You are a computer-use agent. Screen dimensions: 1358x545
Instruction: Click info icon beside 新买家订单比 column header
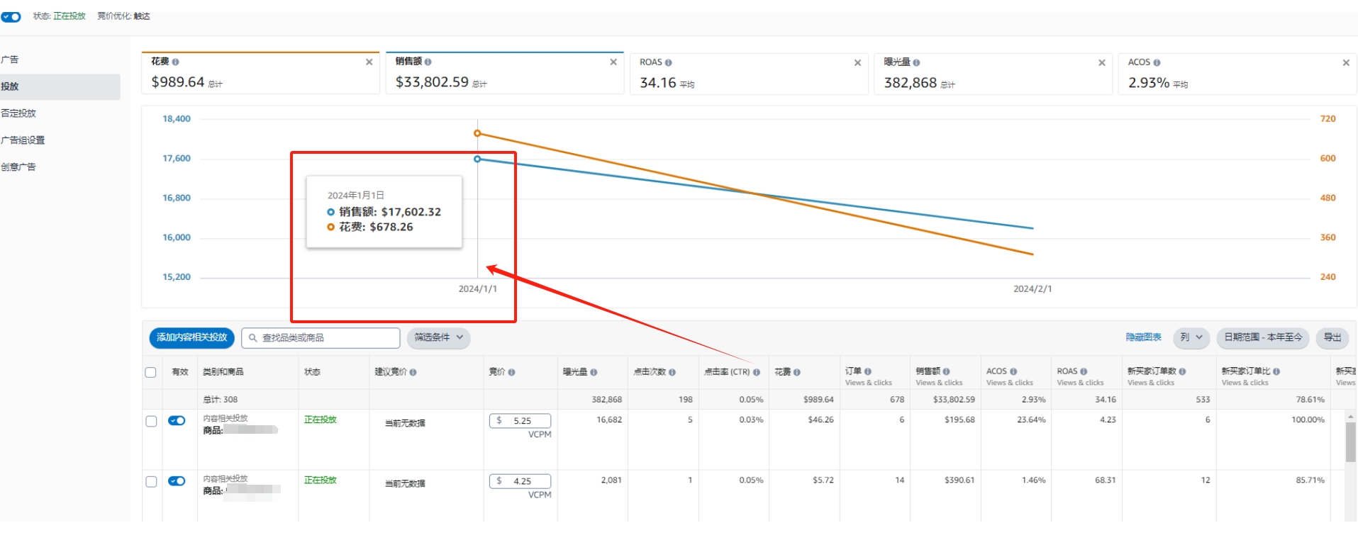tap(1276, 371)
